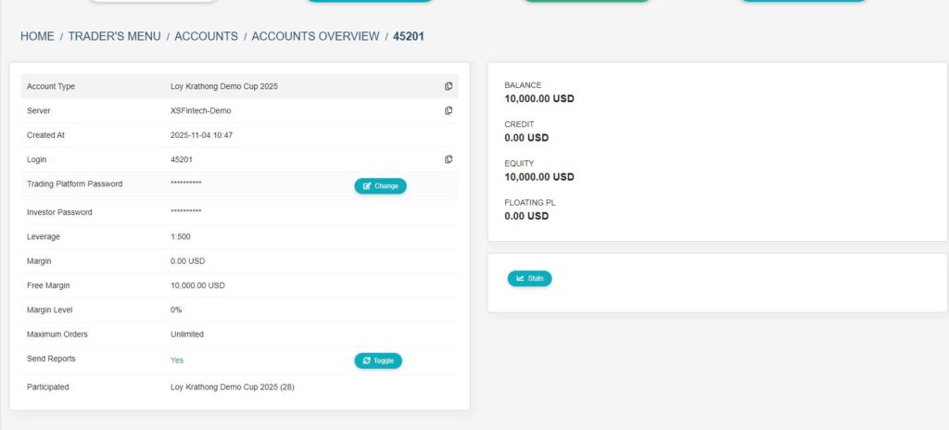Image resolution: width=949 pixels, height=430 pixels.
Task: Click the masked Trading Platform Password value
Action: pos(186,183)
